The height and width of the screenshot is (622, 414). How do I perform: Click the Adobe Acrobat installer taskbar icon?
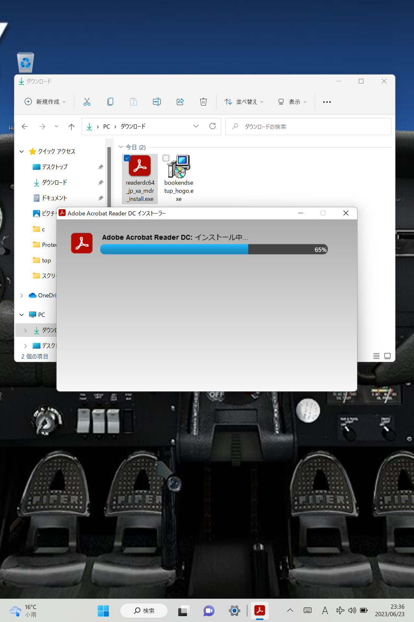tap(260, 611)
